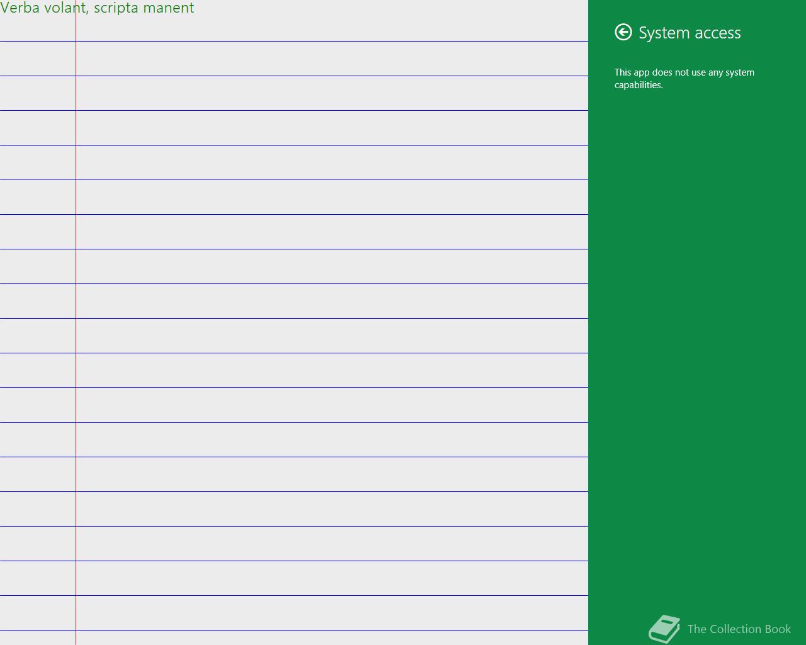The image size is (806, 645).
Task: Click the 'System access' heading
Action: pos(690,33)
